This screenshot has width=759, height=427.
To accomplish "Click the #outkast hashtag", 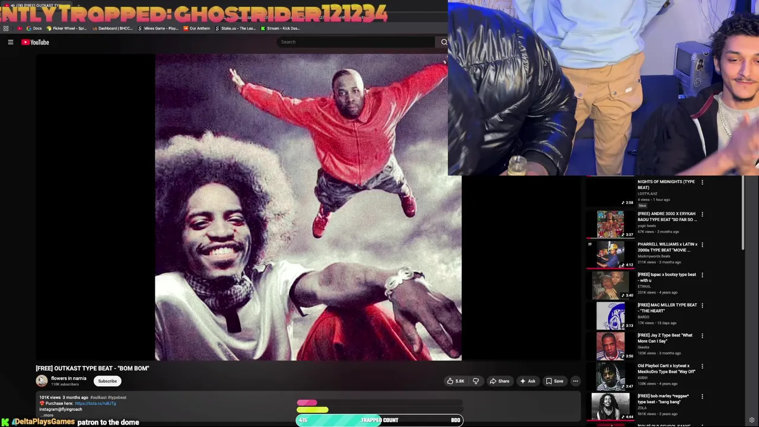I will [98, 397].
